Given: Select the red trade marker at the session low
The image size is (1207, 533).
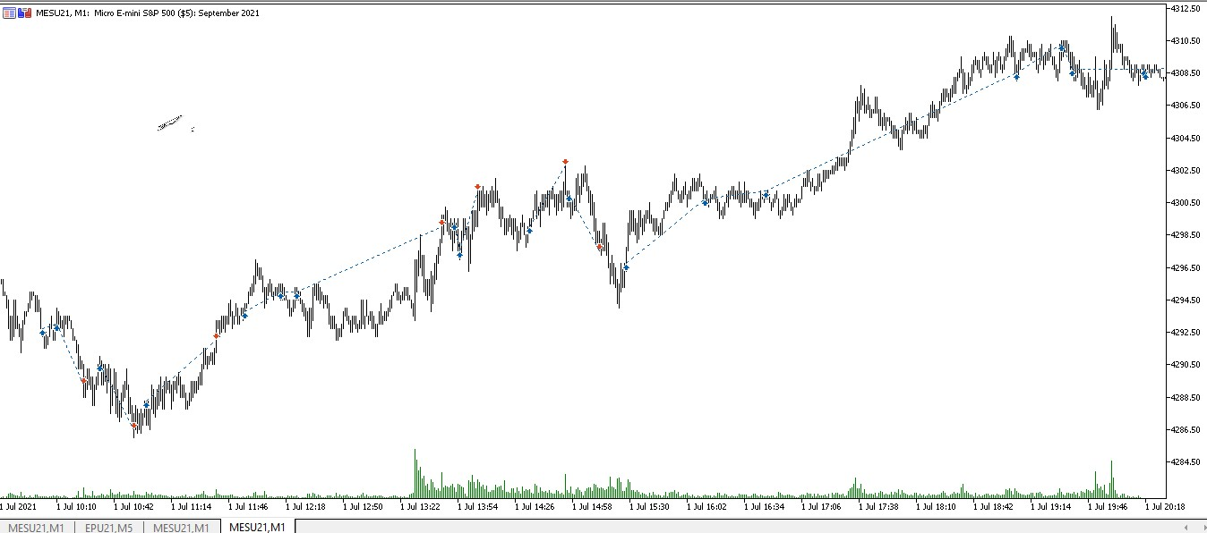Looking at the screenshot, I should pyautogui.click(x=133, y=426).
